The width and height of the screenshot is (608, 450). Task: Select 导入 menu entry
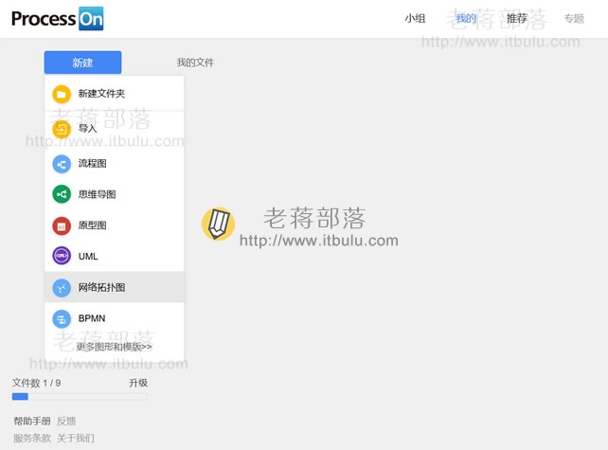pyautogui.click(x=115, y=129)
